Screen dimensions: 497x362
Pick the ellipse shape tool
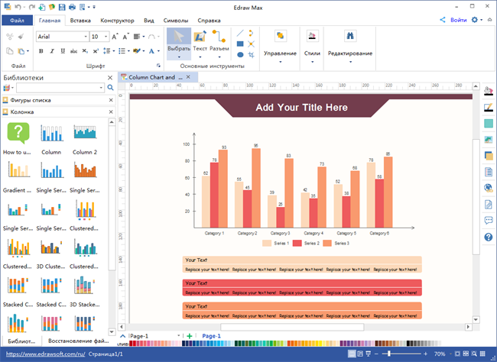click(240, 55)
